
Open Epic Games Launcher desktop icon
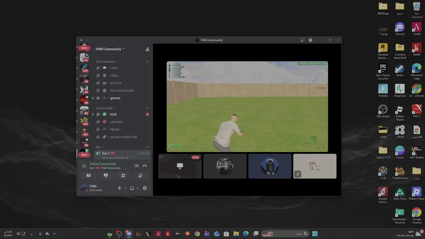383,72
